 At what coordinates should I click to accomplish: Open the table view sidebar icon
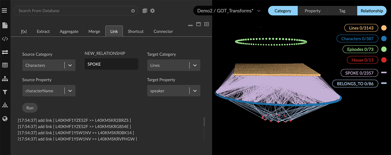(5, 65)
